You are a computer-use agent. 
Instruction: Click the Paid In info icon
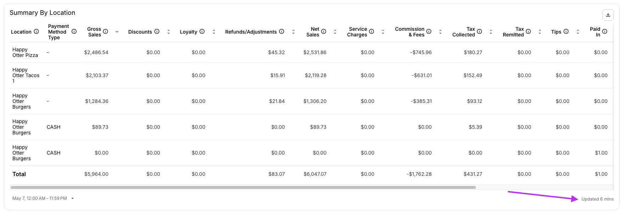pos(605,31)
